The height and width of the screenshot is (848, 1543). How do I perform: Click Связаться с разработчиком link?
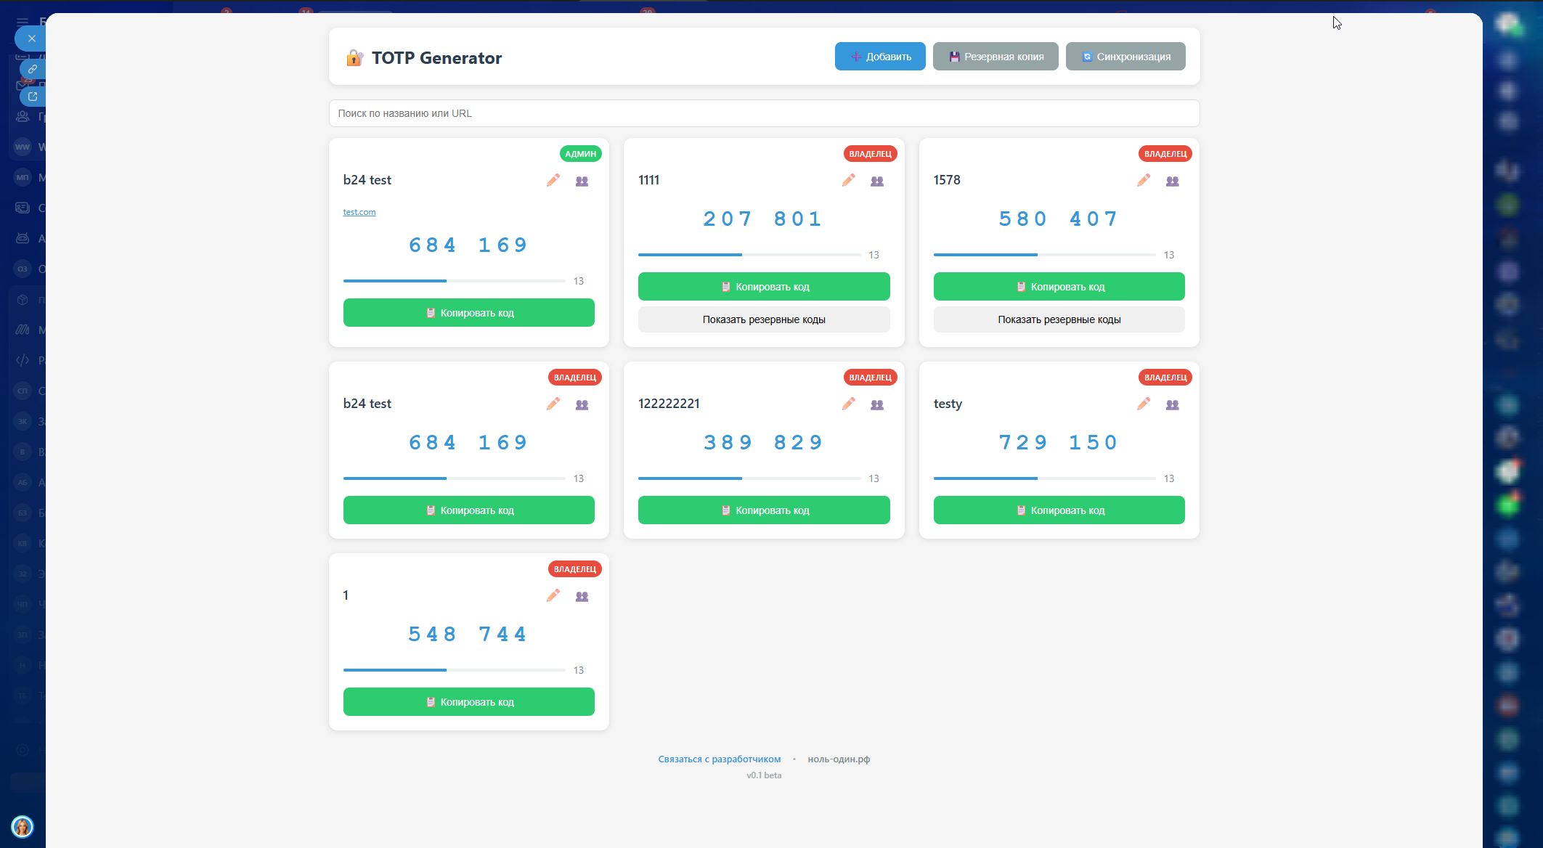coord(719,759)
